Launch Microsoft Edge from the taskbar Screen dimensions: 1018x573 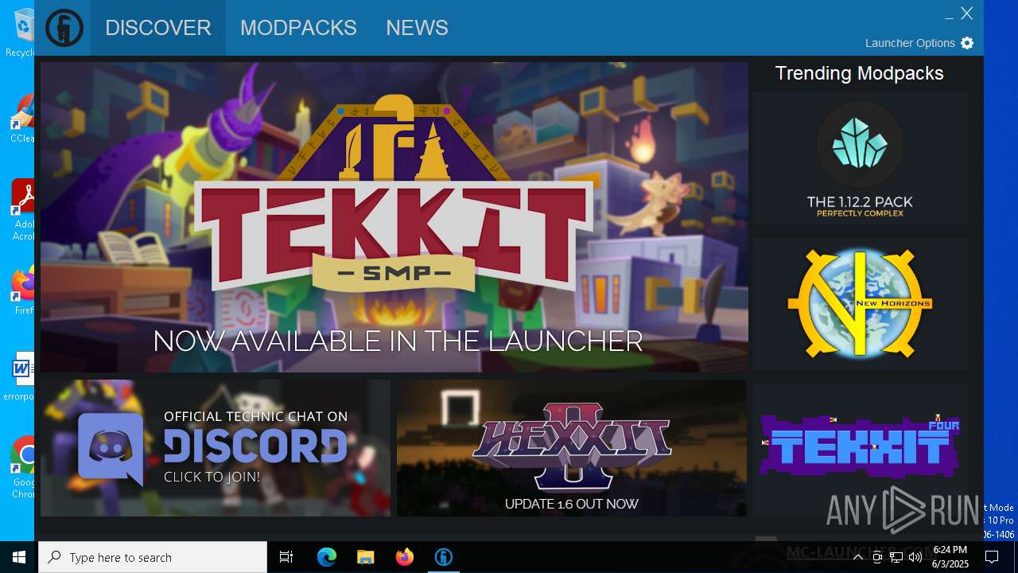[327, 557]
